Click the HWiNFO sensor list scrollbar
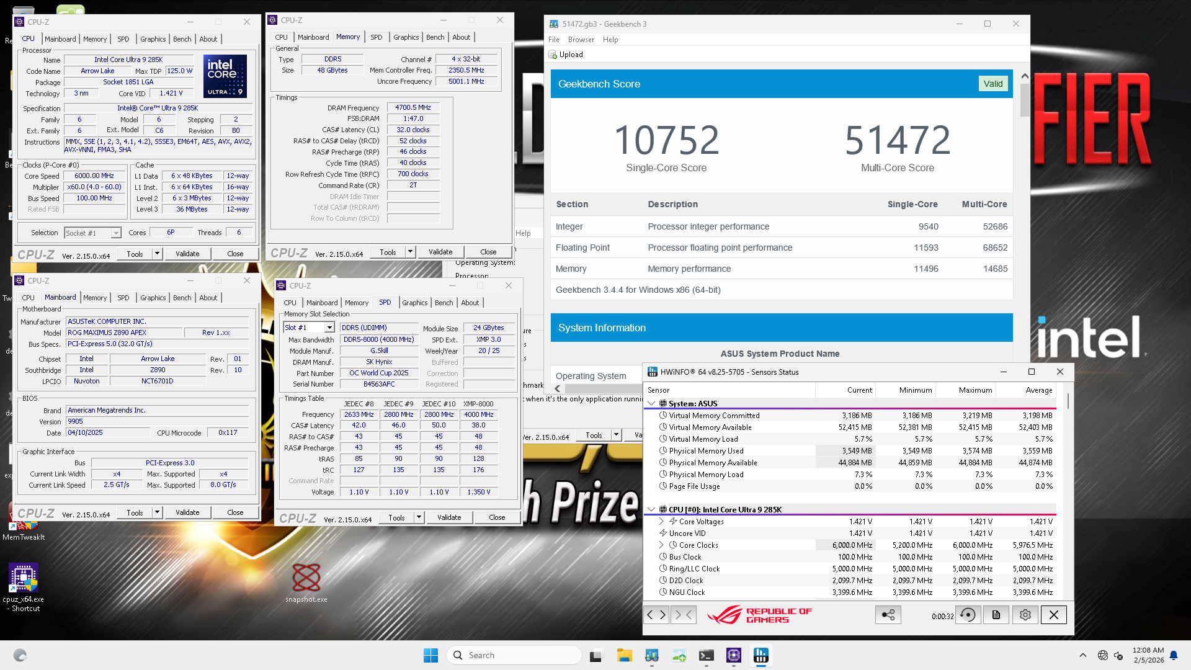The image size is (1191, 670). 1068,401
